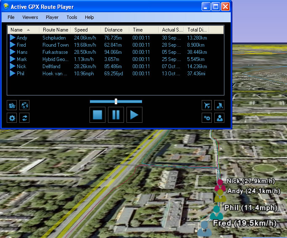Click the play arrow icon beside Nick
The image size is (287, 238).
[x=13, y=66]
